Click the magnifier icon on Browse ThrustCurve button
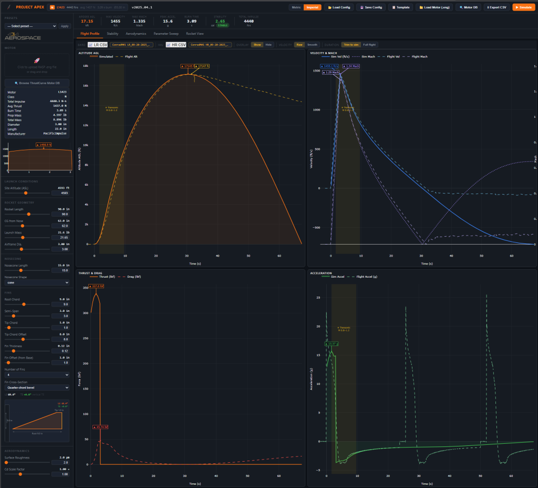Image resolution: width=538 pixels, height=488 pixels. [16, 83]
